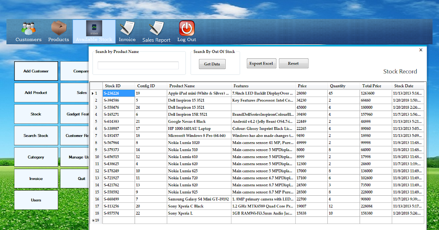This screenshot has width=439, height=230.
Task: Select the HP 1000-1401AU Laptop cell
Action: pyautogui.click(x=199, y=129)
